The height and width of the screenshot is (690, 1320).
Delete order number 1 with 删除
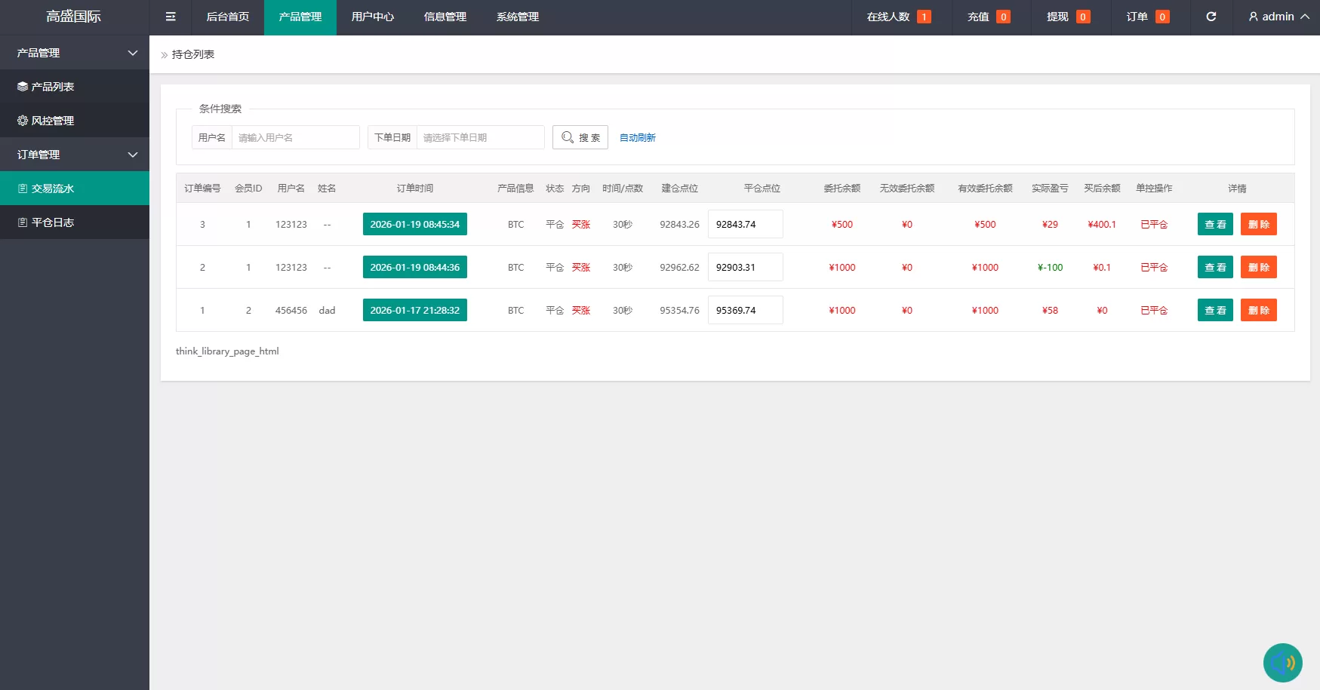[1258, 310]
